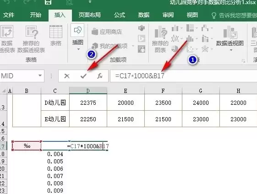
Task: Open the My Add-ins dropdown arrow
Action: 133,46
